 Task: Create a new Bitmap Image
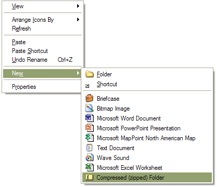tap(147, 109)
